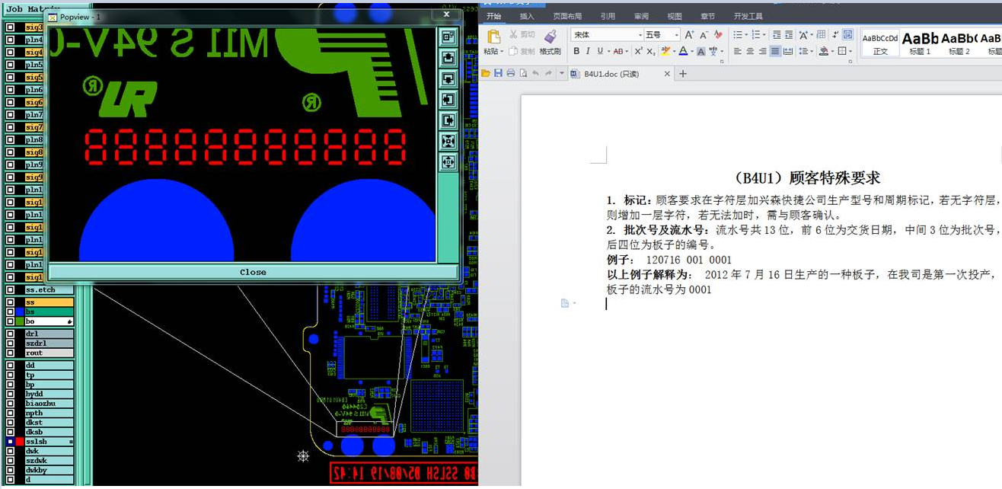
Task: Align text right
Action: 762,51
